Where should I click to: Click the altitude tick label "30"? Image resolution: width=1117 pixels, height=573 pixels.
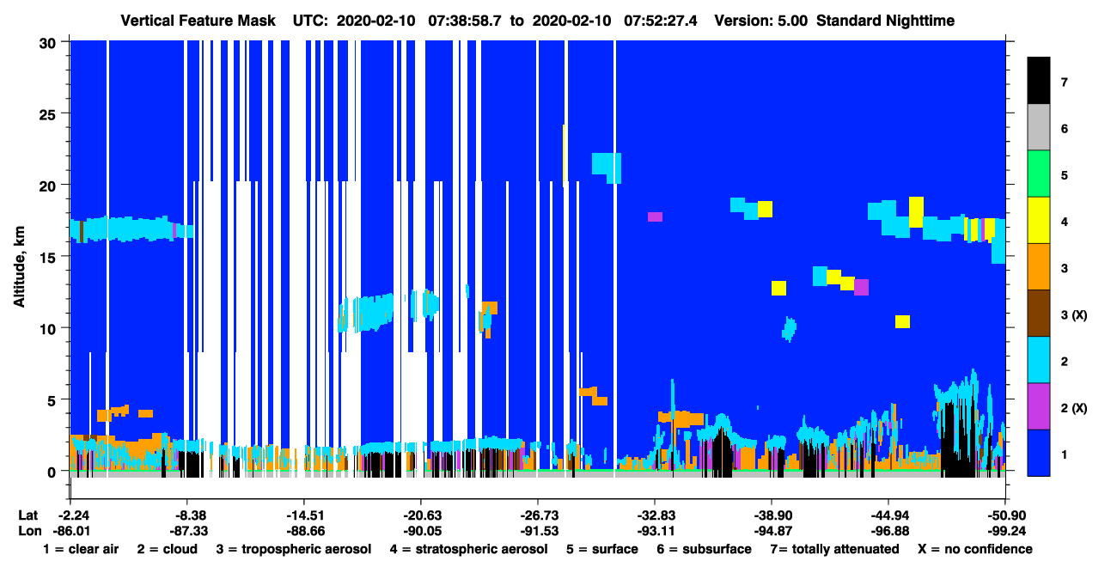49,41
